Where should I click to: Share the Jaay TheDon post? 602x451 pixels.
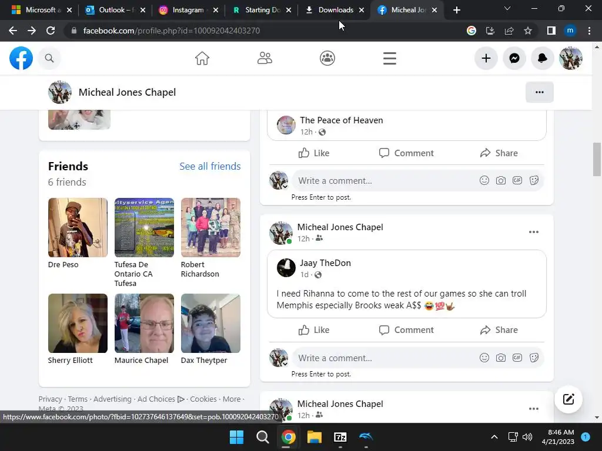click(x=499, y=330)
